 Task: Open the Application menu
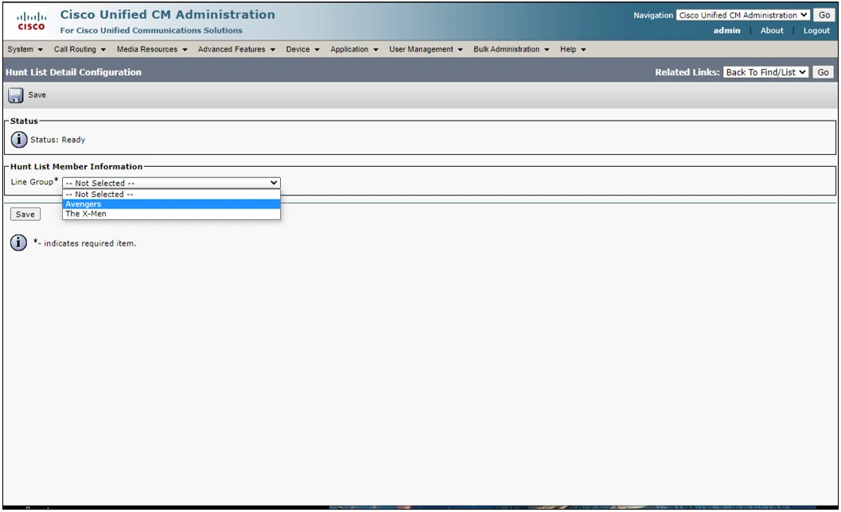(354, 49)
